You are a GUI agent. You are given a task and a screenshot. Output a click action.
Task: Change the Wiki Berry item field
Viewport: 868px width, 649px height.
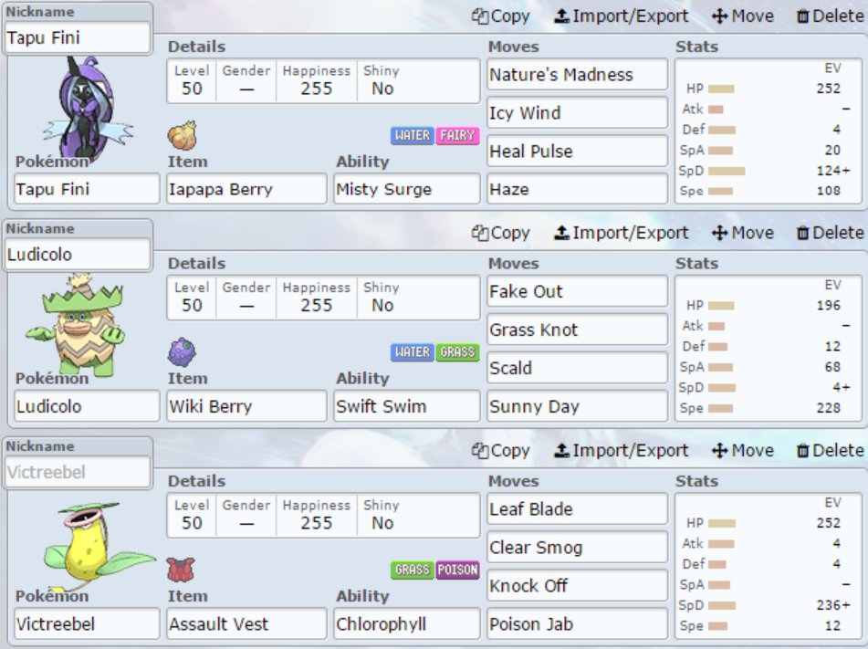(247, 406)
